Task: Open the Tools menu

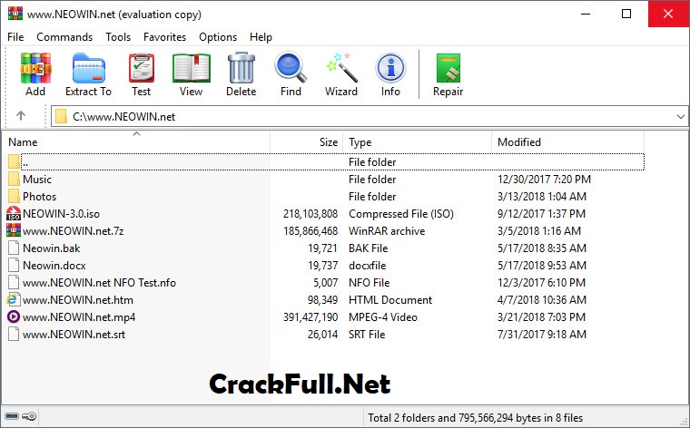Action: click(x=118, y=37)
